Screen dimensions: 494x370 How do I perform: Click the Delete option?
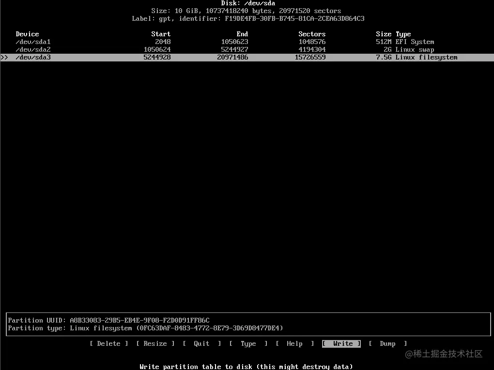108,343
